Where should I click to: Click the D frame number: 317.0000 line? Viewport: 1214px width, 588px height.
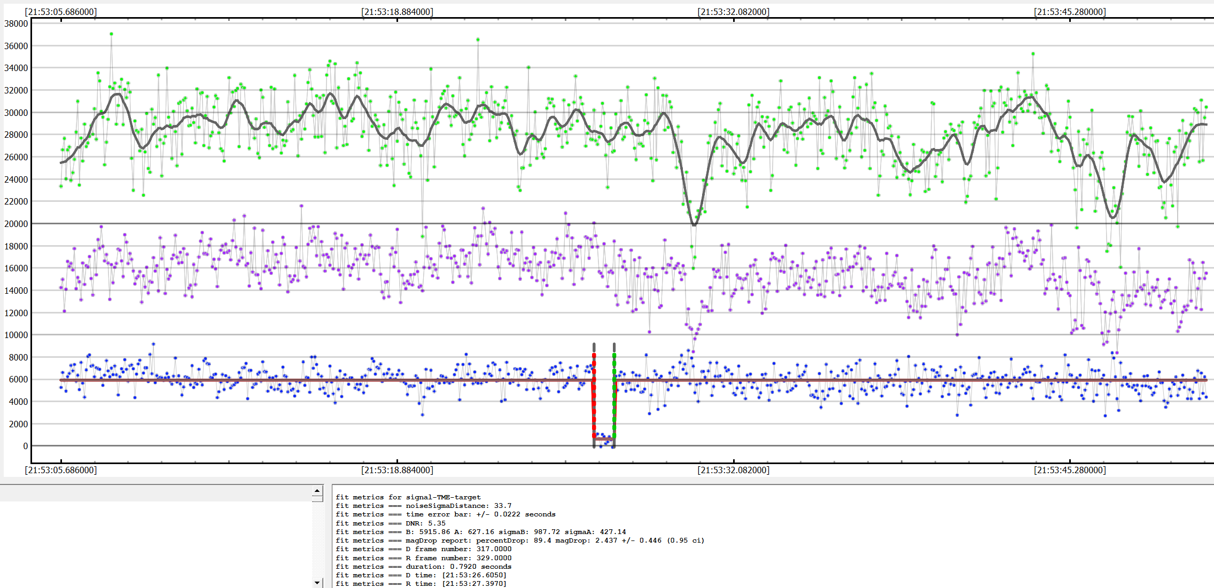coord(424,549)
